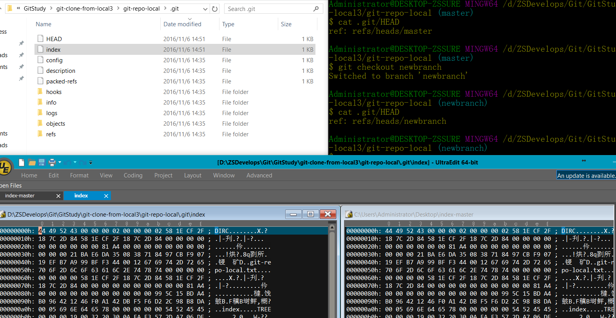Image resolution: width=616 pixels, height=318 pixels.
Task: Redo the action in UltraEdit
Action: click(83, 163)
